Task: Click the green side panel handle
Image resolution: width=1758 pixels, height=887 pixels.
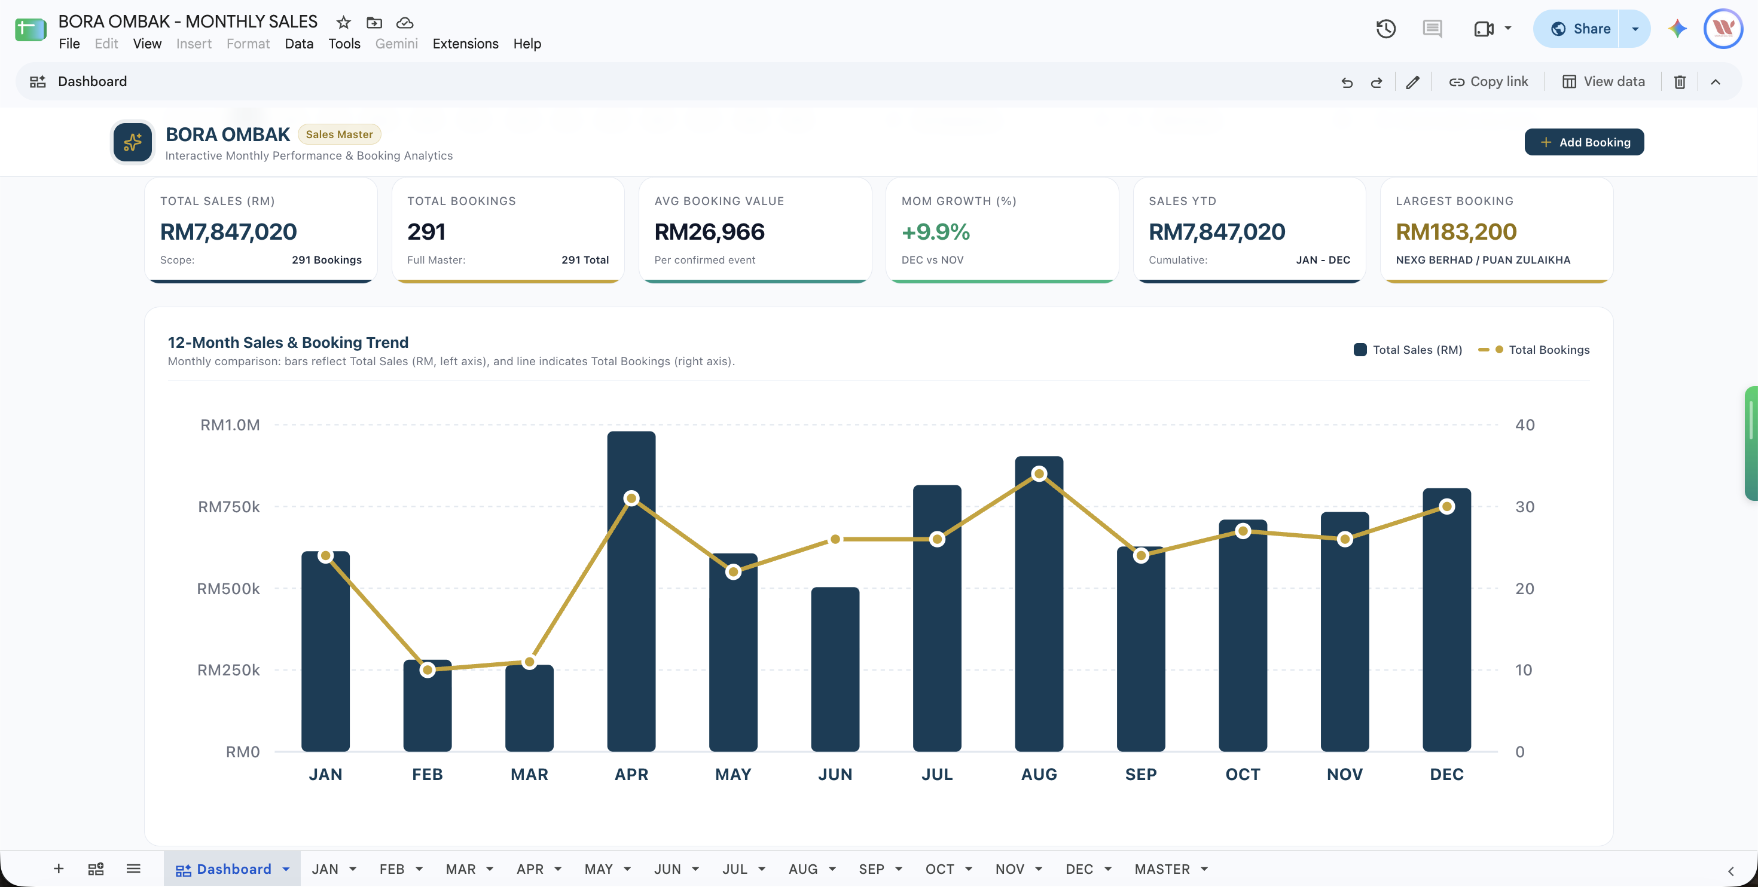Action: [1751, 443]
